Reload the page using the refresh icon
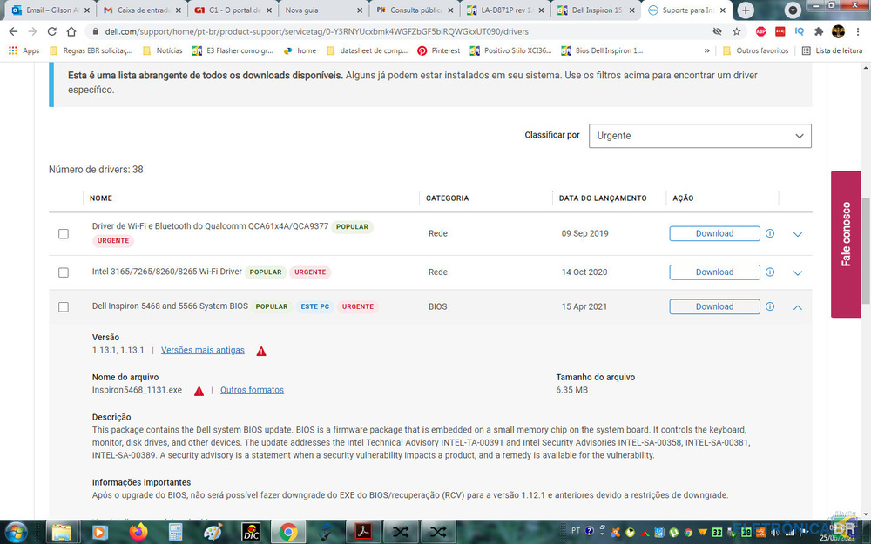The width and height of the screenshot is (871, 544). [51, 30]
